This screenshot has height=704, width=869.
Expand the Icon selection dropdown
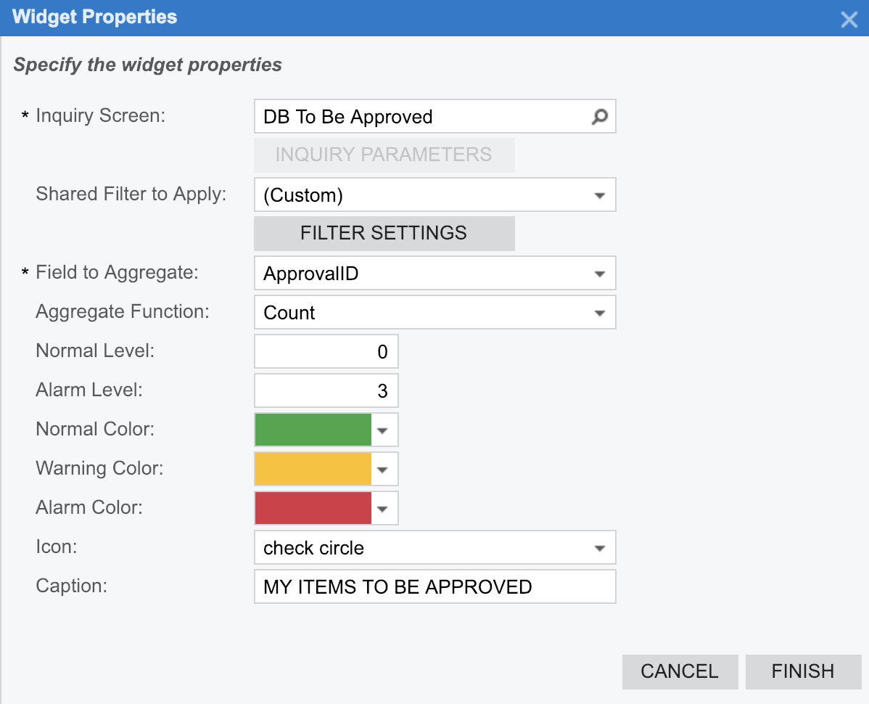(x=599, y=548)
